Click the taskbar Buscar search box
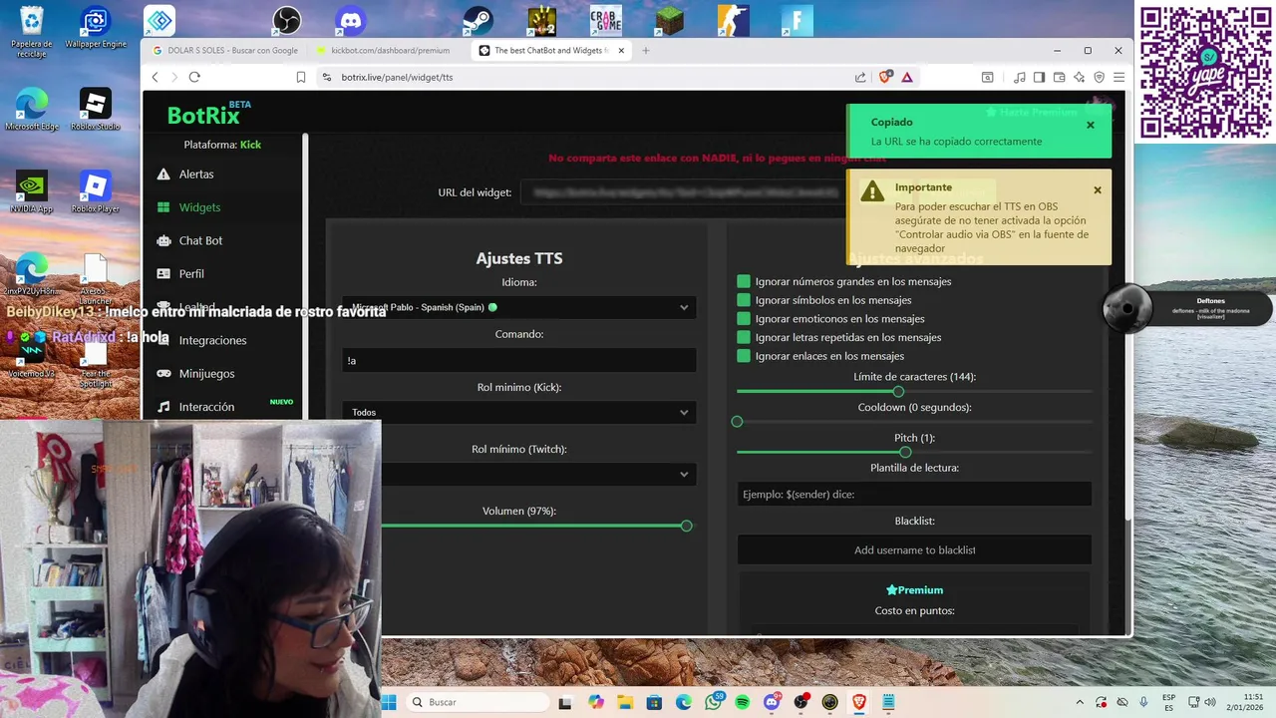Screen dimensions: 1276x718 point(478,702)
